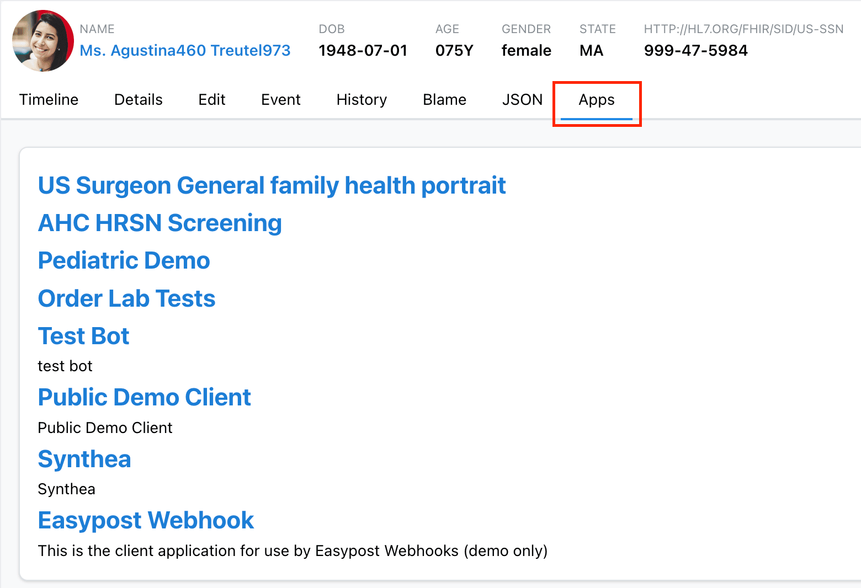Open the Synthea heading link

(84, 459)
